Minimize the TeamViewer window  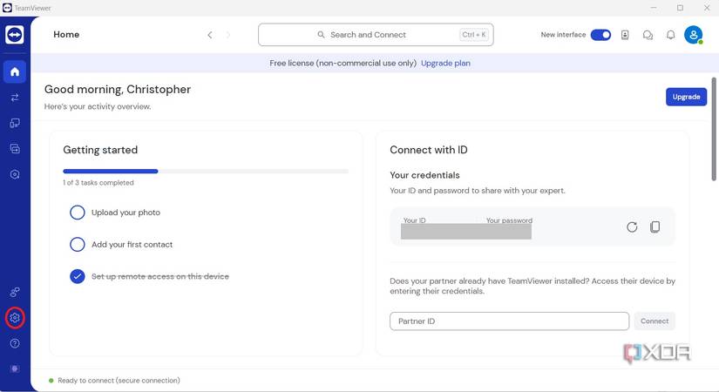[x=654, y=8]
